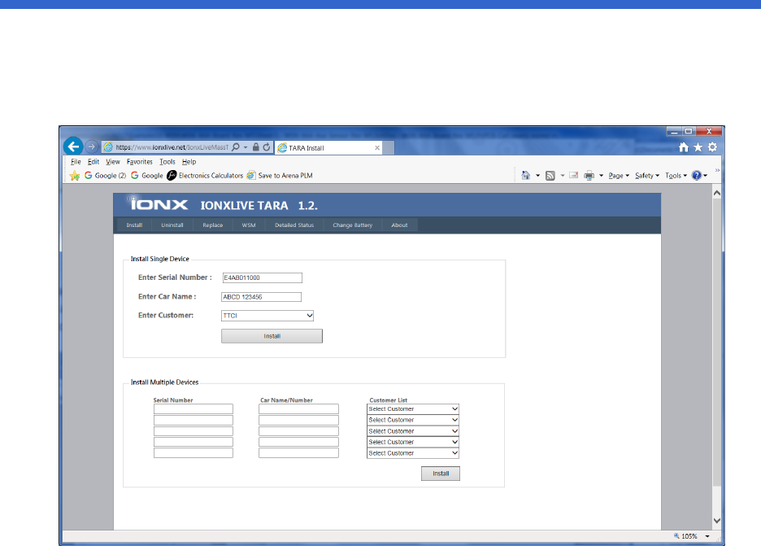
Task: Open the View menu
Action: point(112,162)
